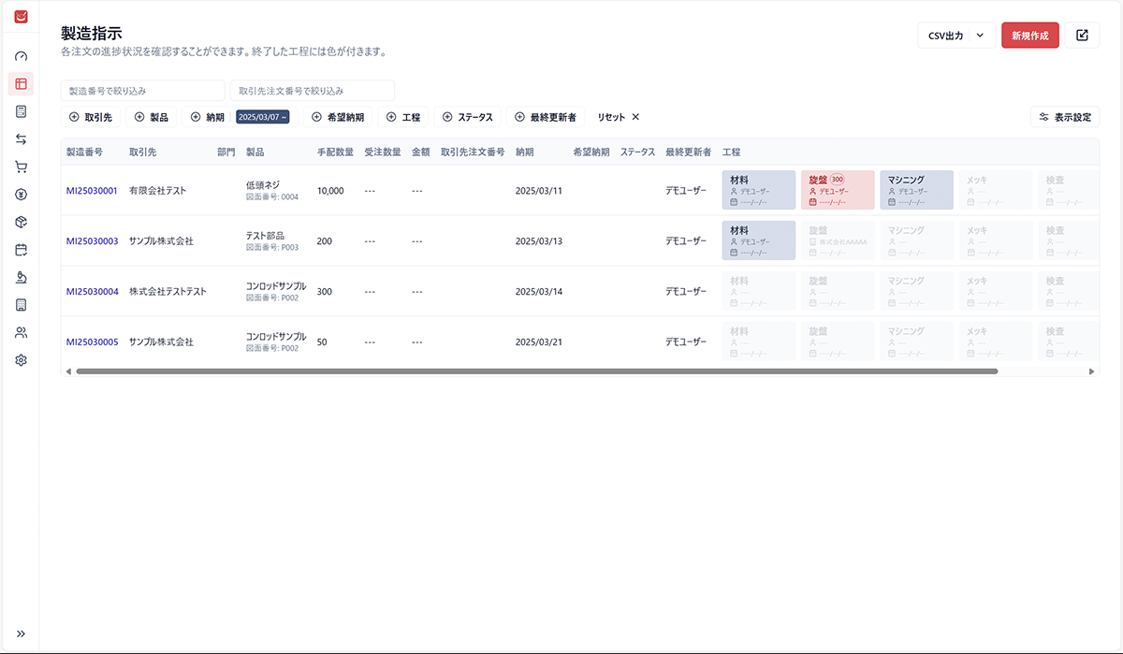Click the microscope icon in sidebar
This screenshot has width=1123, height=654.
point(21,277)
